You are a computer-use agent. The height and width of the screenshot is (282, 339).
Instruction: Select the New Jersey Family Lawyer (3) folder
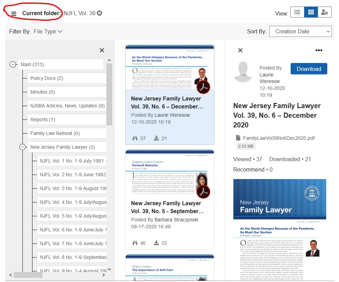click(x=67, y=147)
